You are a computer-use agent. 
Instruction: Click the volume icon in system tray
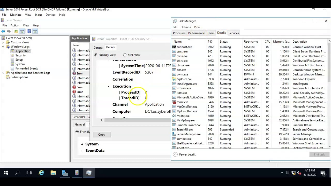pos(299,173)
